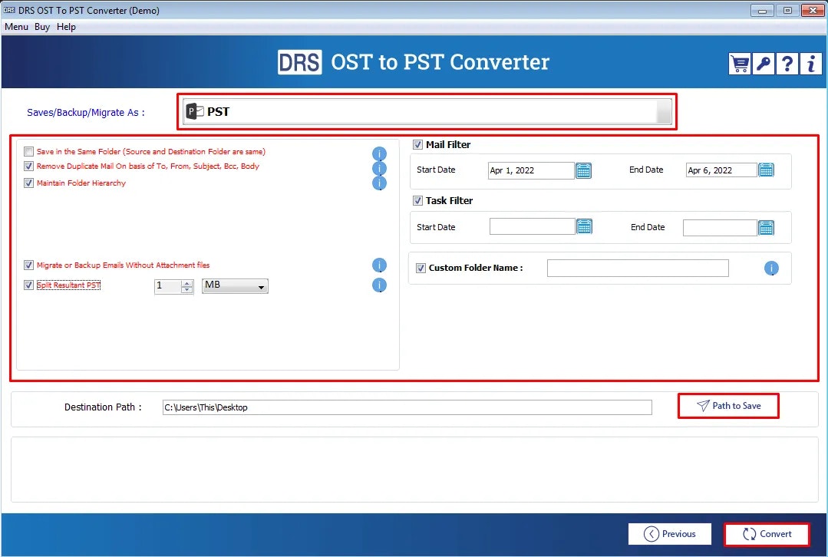Uncheck Maintain Folder Hierarchy
The image size is (828, 557).
pos(28,184)
